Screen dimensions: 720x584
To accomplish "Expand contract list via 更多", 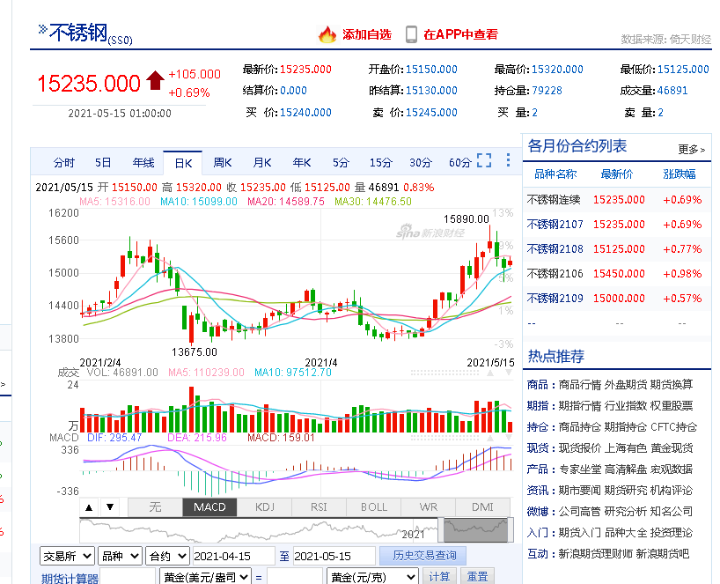I will tap(691, 150).
